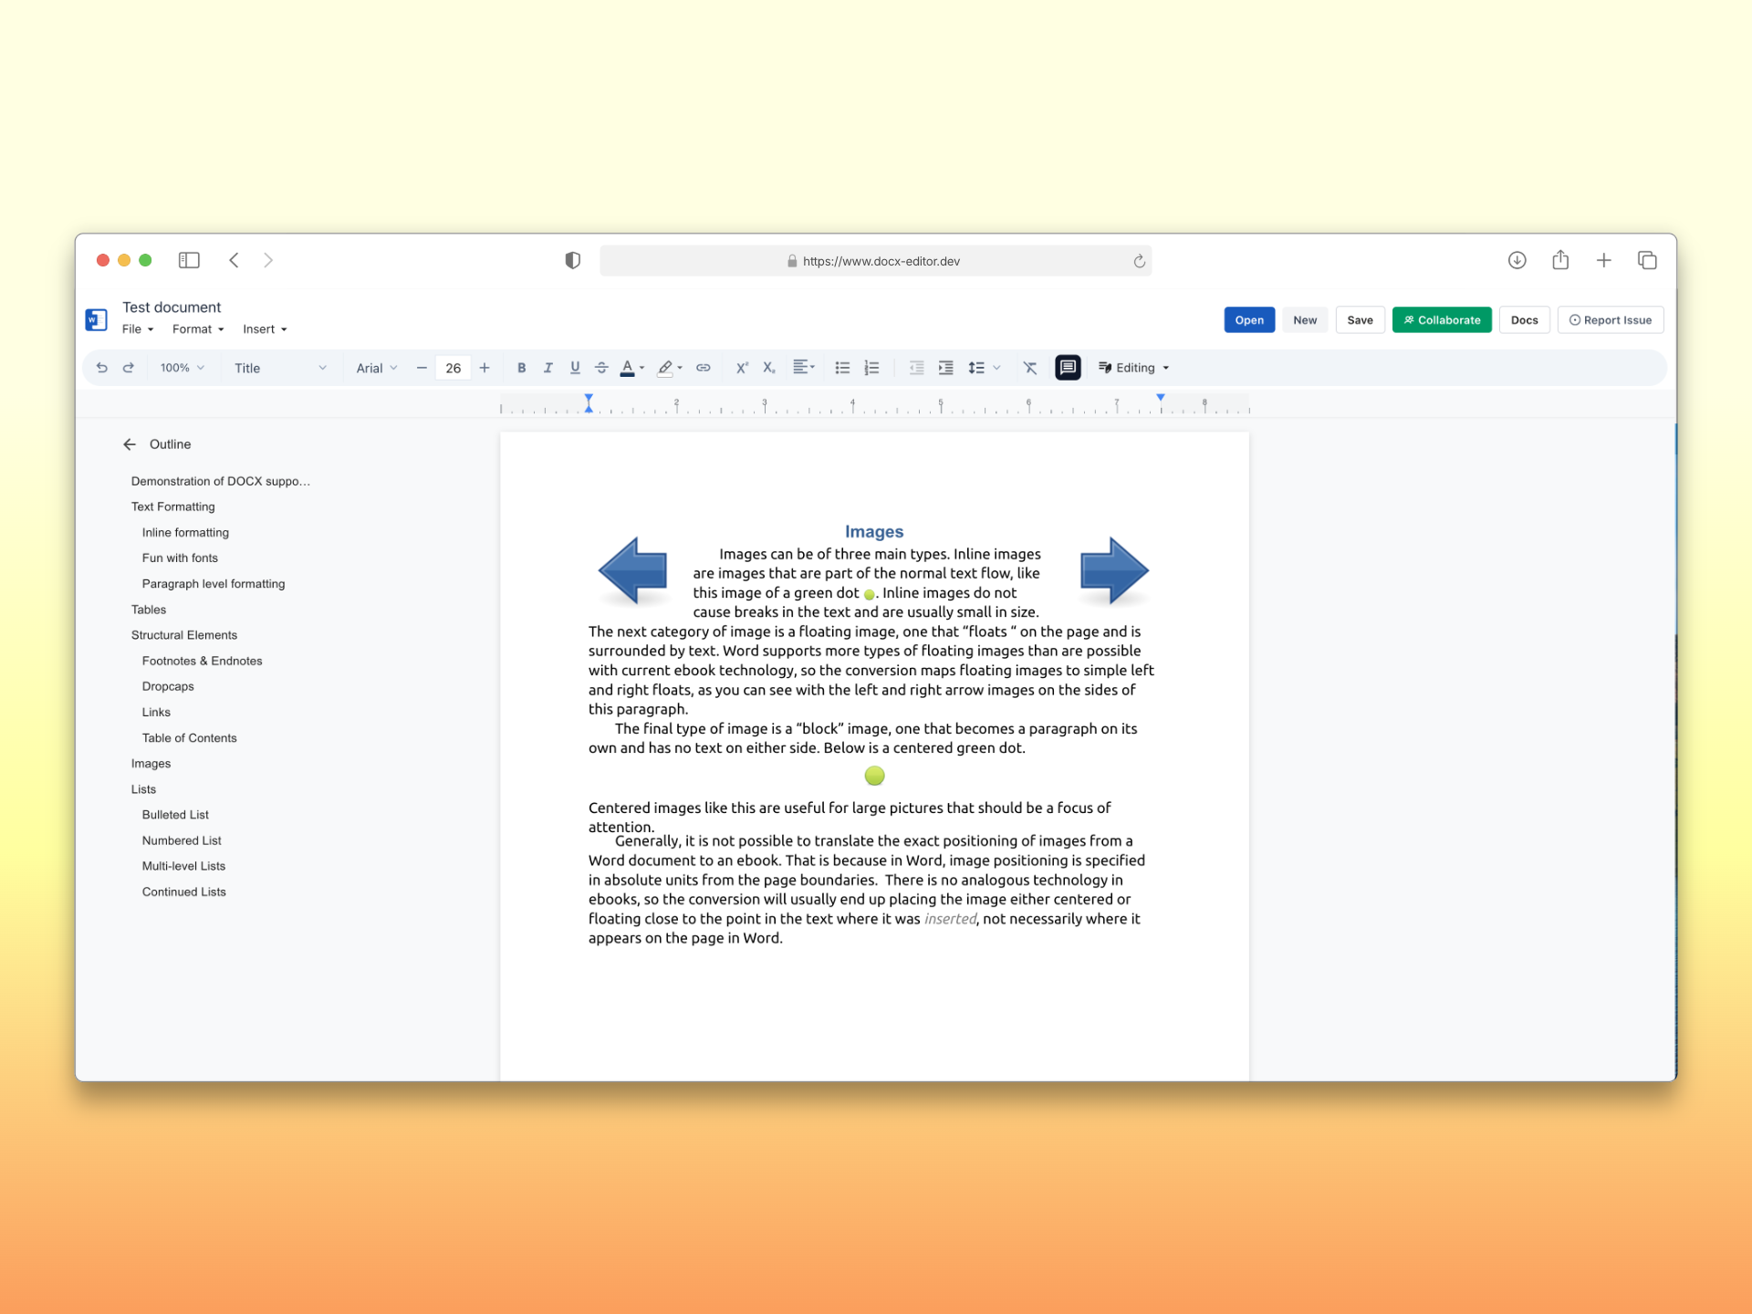Apply strikethrough formatting
This screenshot has width=1752, height=1314.
pos(602,368)
